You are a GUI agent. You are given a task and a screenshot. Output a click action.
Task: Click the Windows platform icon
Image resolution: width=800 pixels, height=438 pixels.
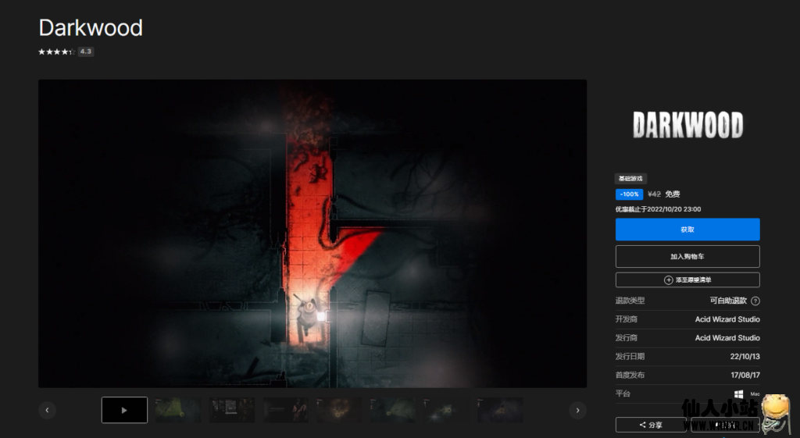pos(738,394)
